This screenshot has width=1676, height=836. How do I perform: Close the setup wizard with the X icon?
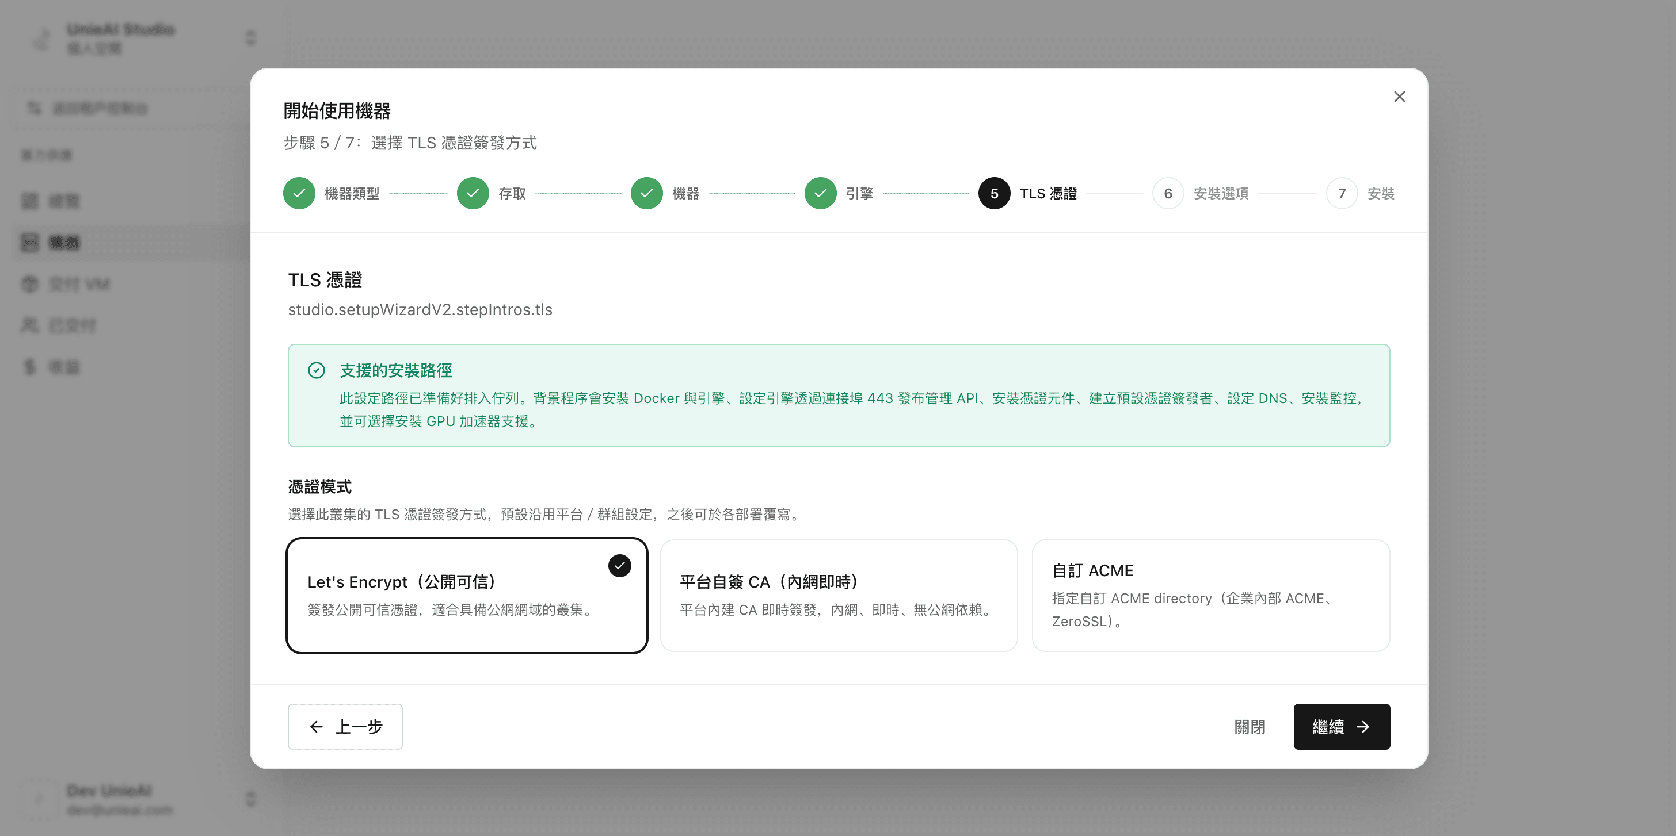coord(1400,97)
